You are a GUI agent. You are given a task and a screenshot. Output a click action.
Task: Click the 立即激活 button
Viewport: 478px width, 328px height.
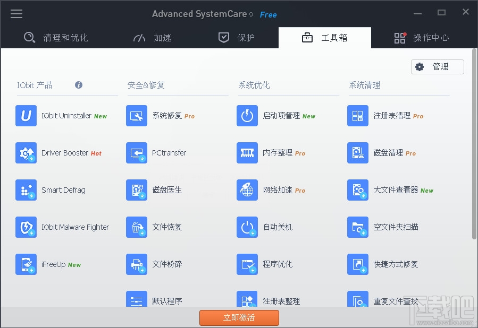(x=239, y=317)
